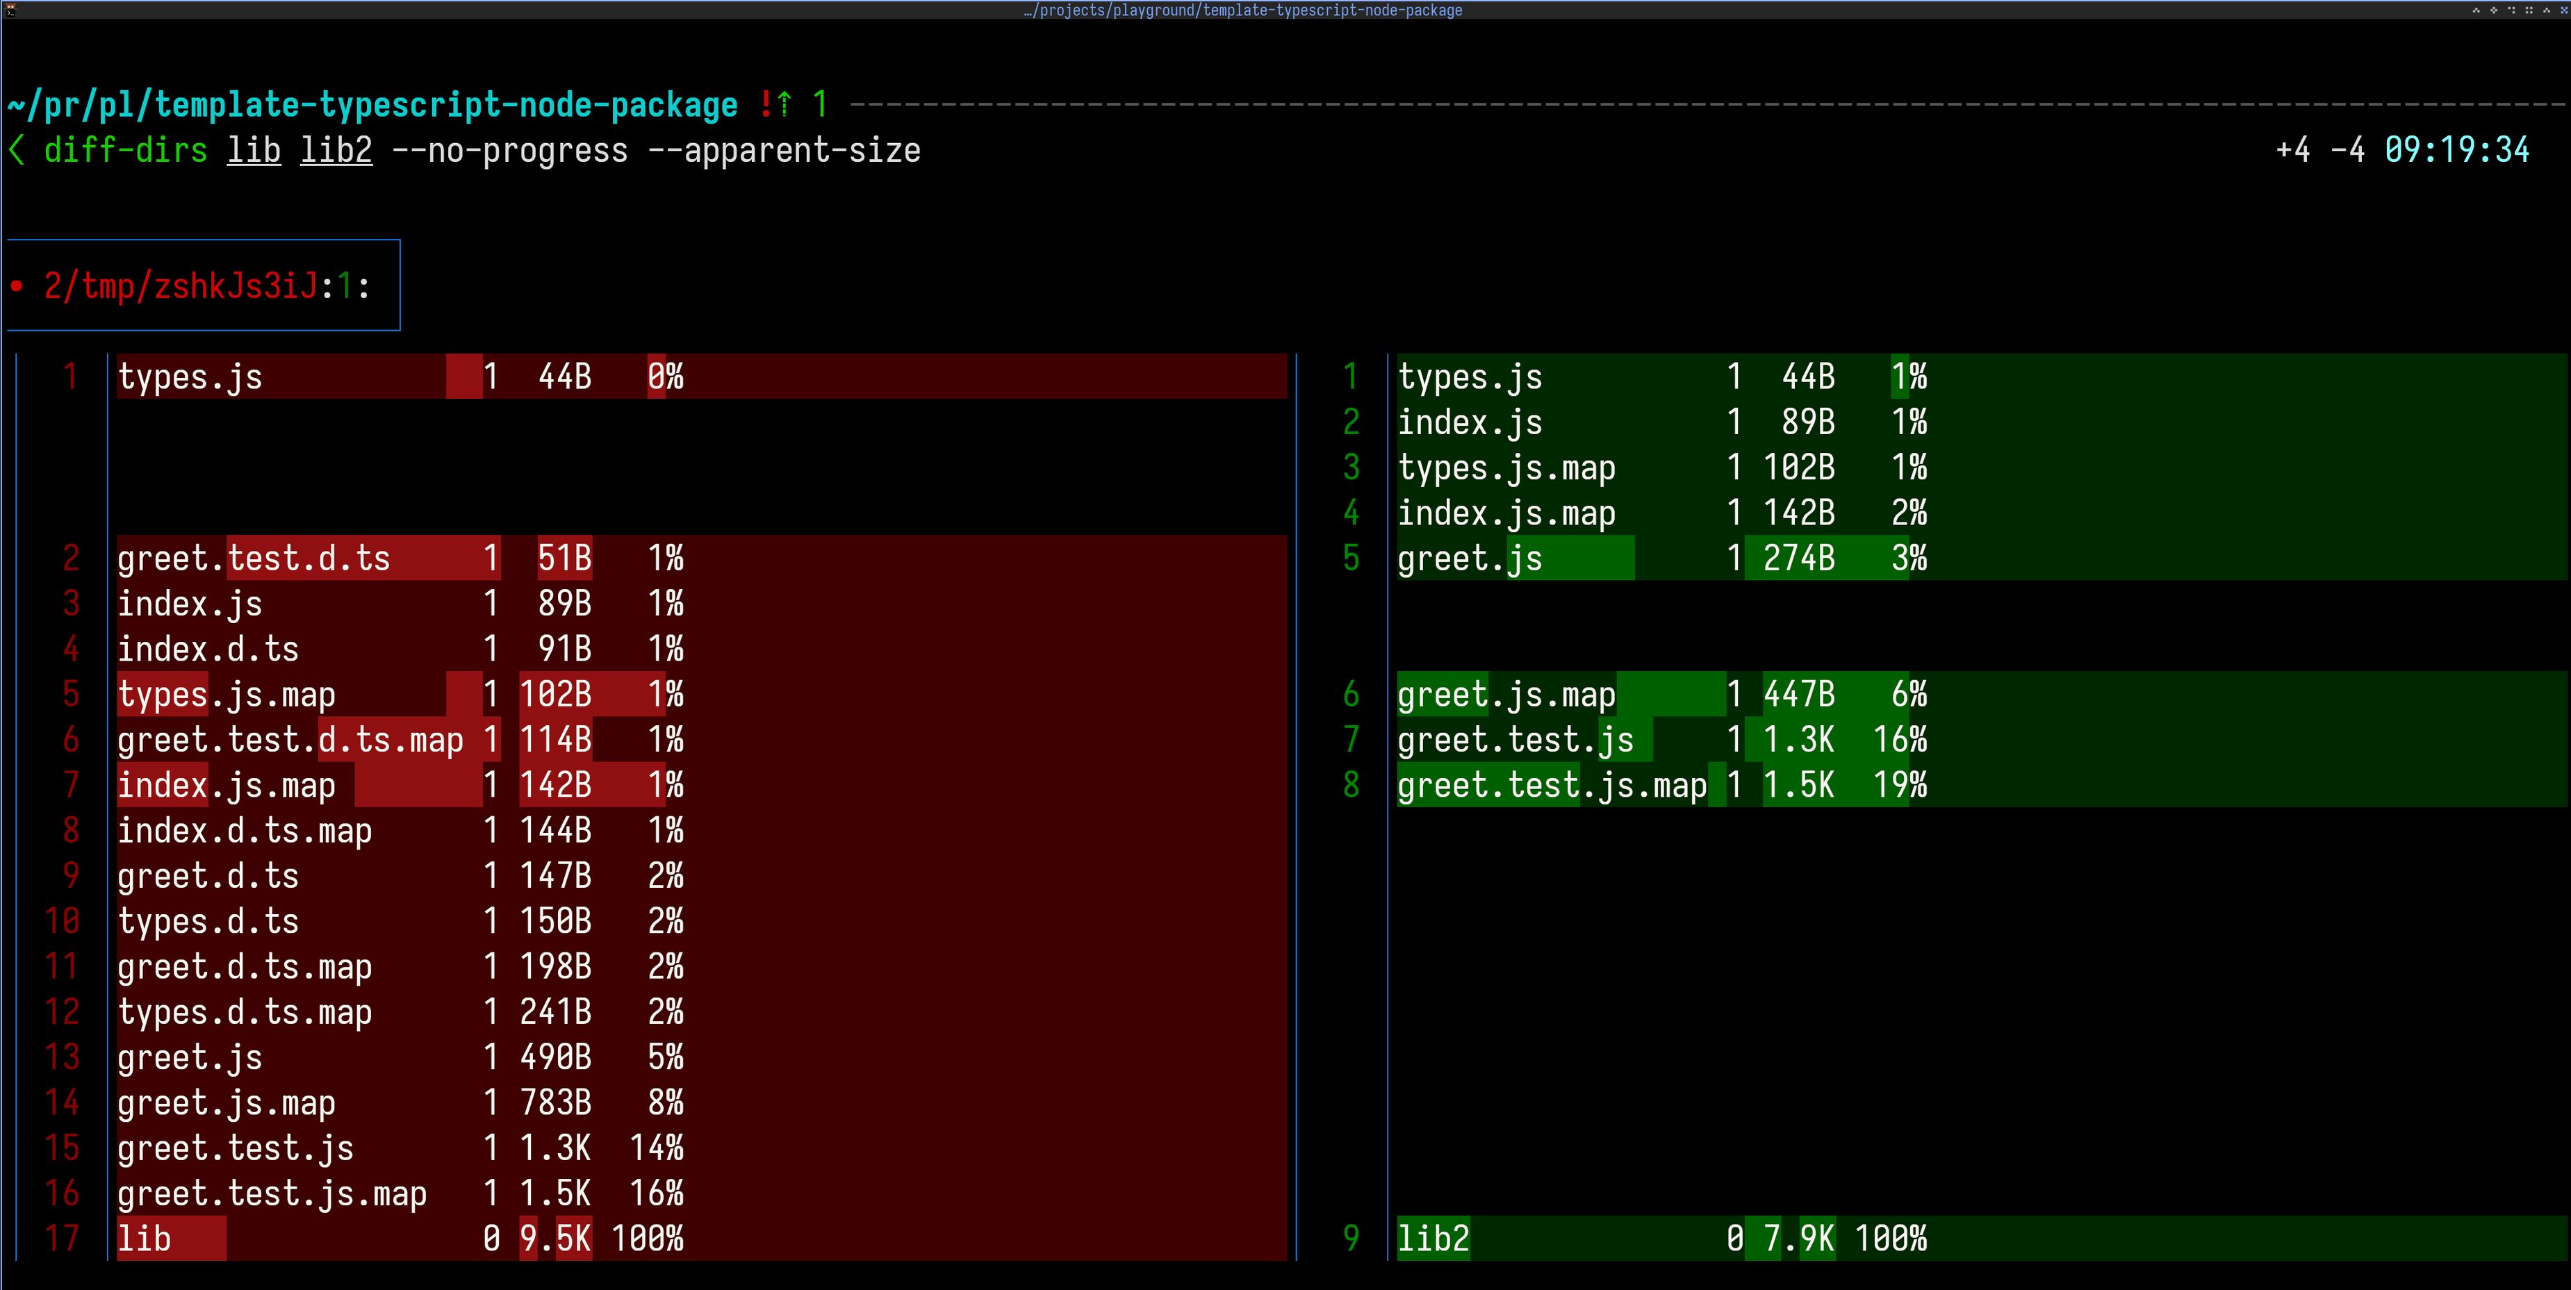Select greet.js.map row in right pane
This screenshot has width=2571, height=1290.
pyautogui.click(x=1505, y=695)
